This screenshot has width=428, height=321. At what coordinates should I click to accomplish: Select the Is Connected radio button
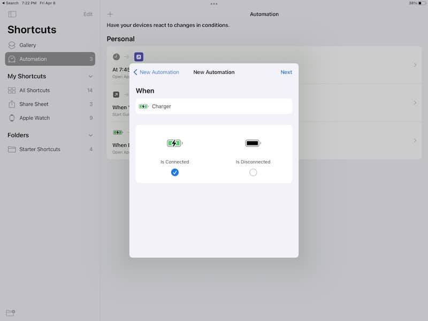point(175,172)
